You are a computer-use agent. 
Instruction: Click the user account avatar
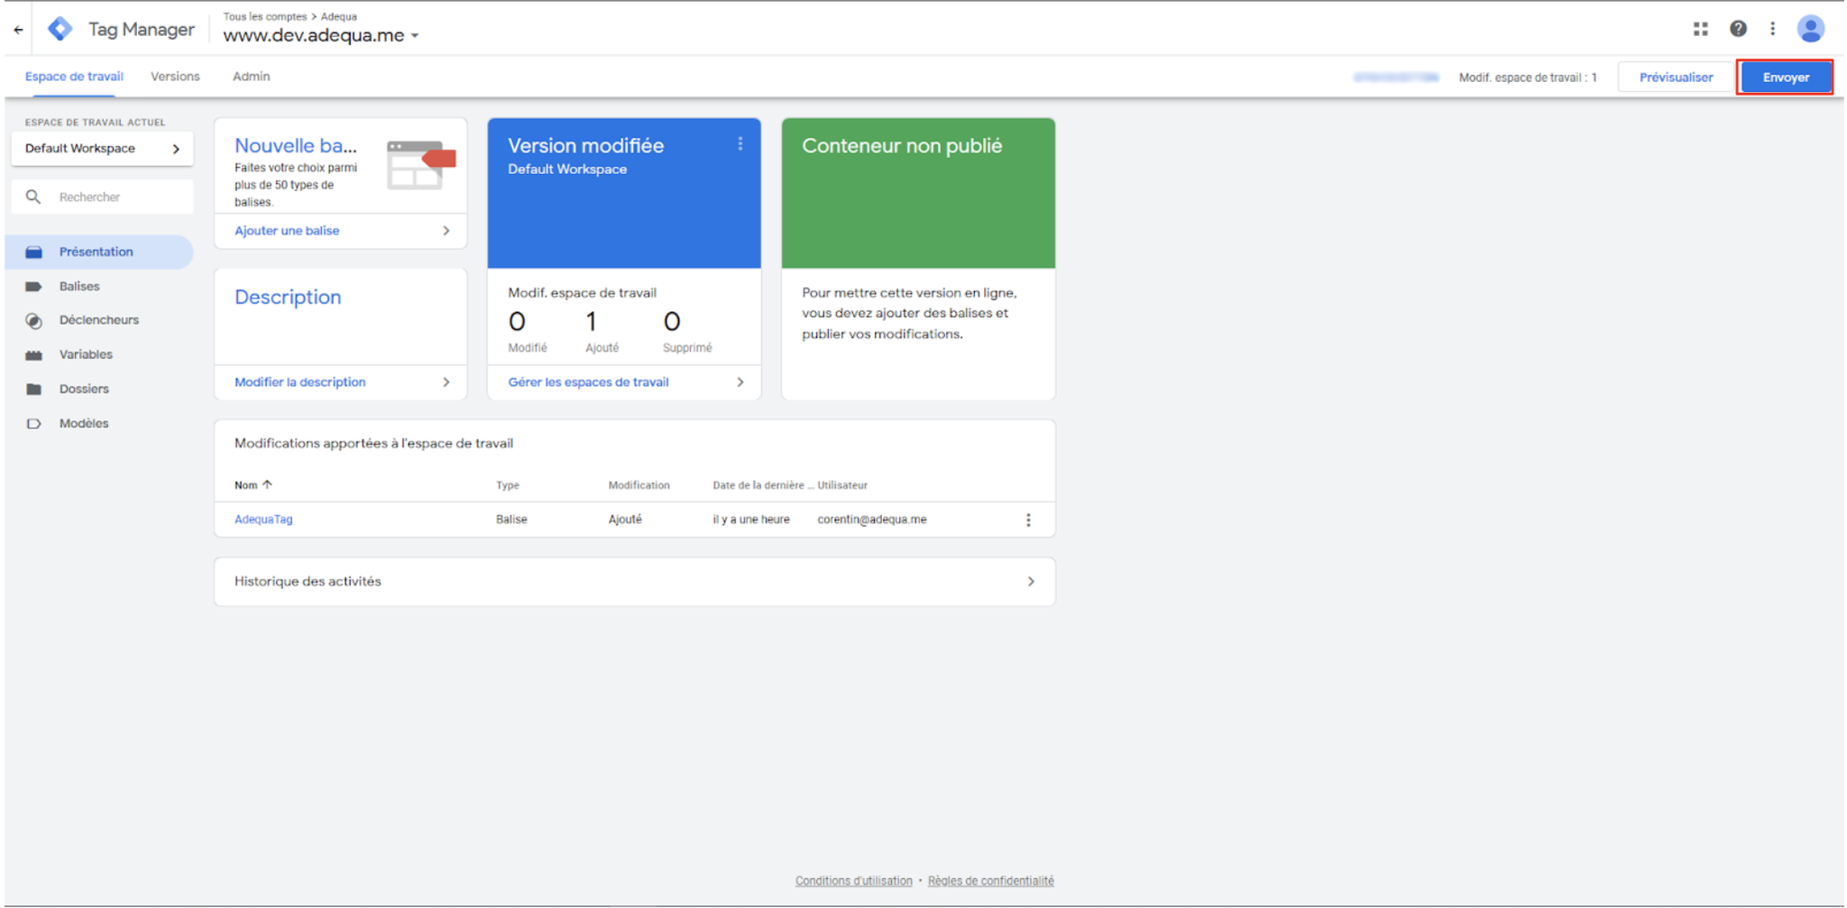tap(1810, 29)
